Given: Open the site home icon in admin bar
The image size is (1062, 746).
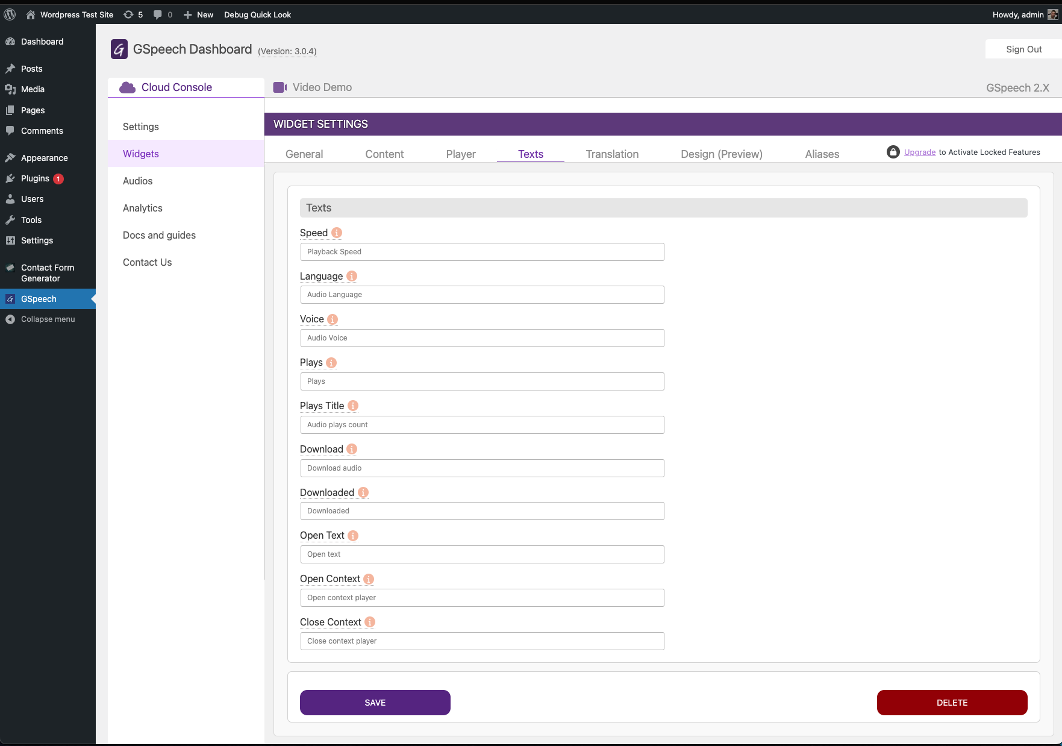Looking at the screenshot, I should coord(31,14).
